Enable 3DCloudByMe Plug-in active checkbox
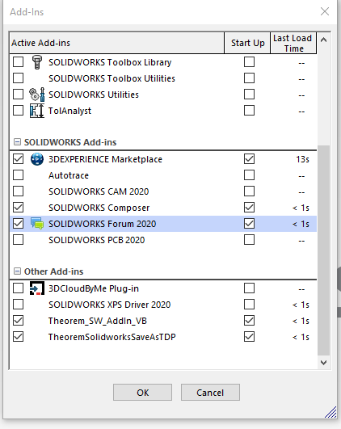The width and height of the screenshot is (341, 429). pyautogui.click(x=19, y=288)
